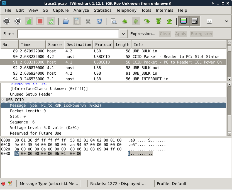Open the Telephony menu

pyautogui.click(x=126, y=10)
